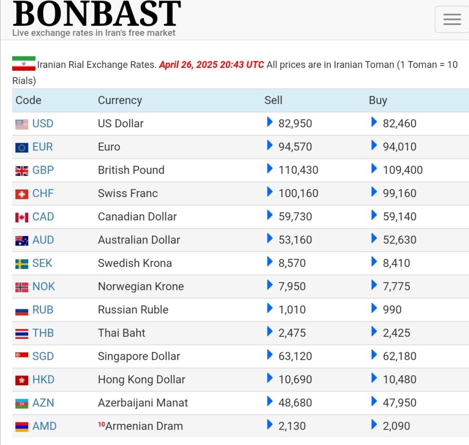Open the HKD currency link
Screen dimensions: 469x445
click(43, 380)
